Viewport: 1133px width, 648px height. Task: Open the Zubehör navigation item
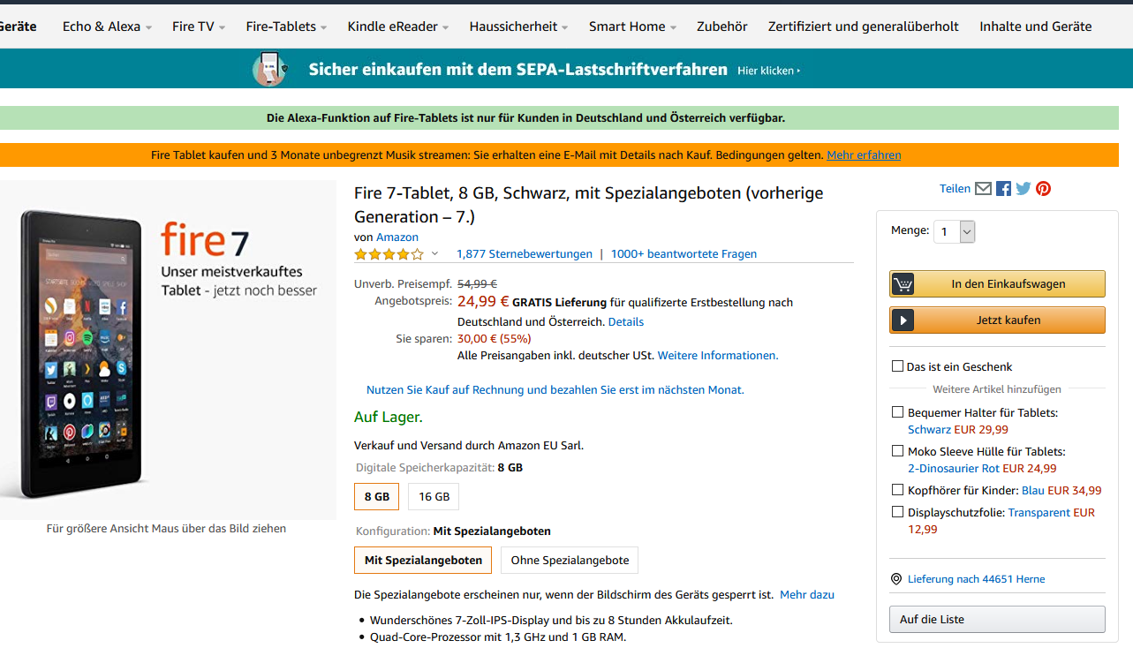[722, 26]
